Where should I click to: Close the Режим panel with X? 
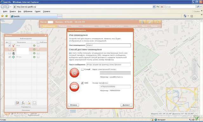click(x=45, y=35)
